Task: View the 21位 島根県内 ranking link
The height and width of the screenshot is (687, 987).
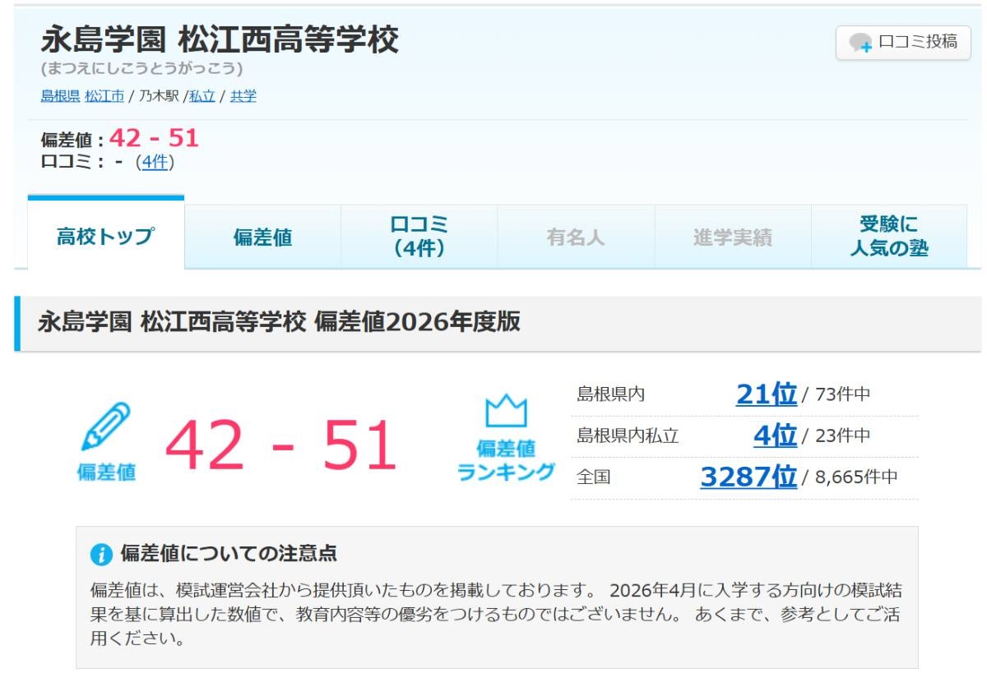Action: tap(766, 394)
